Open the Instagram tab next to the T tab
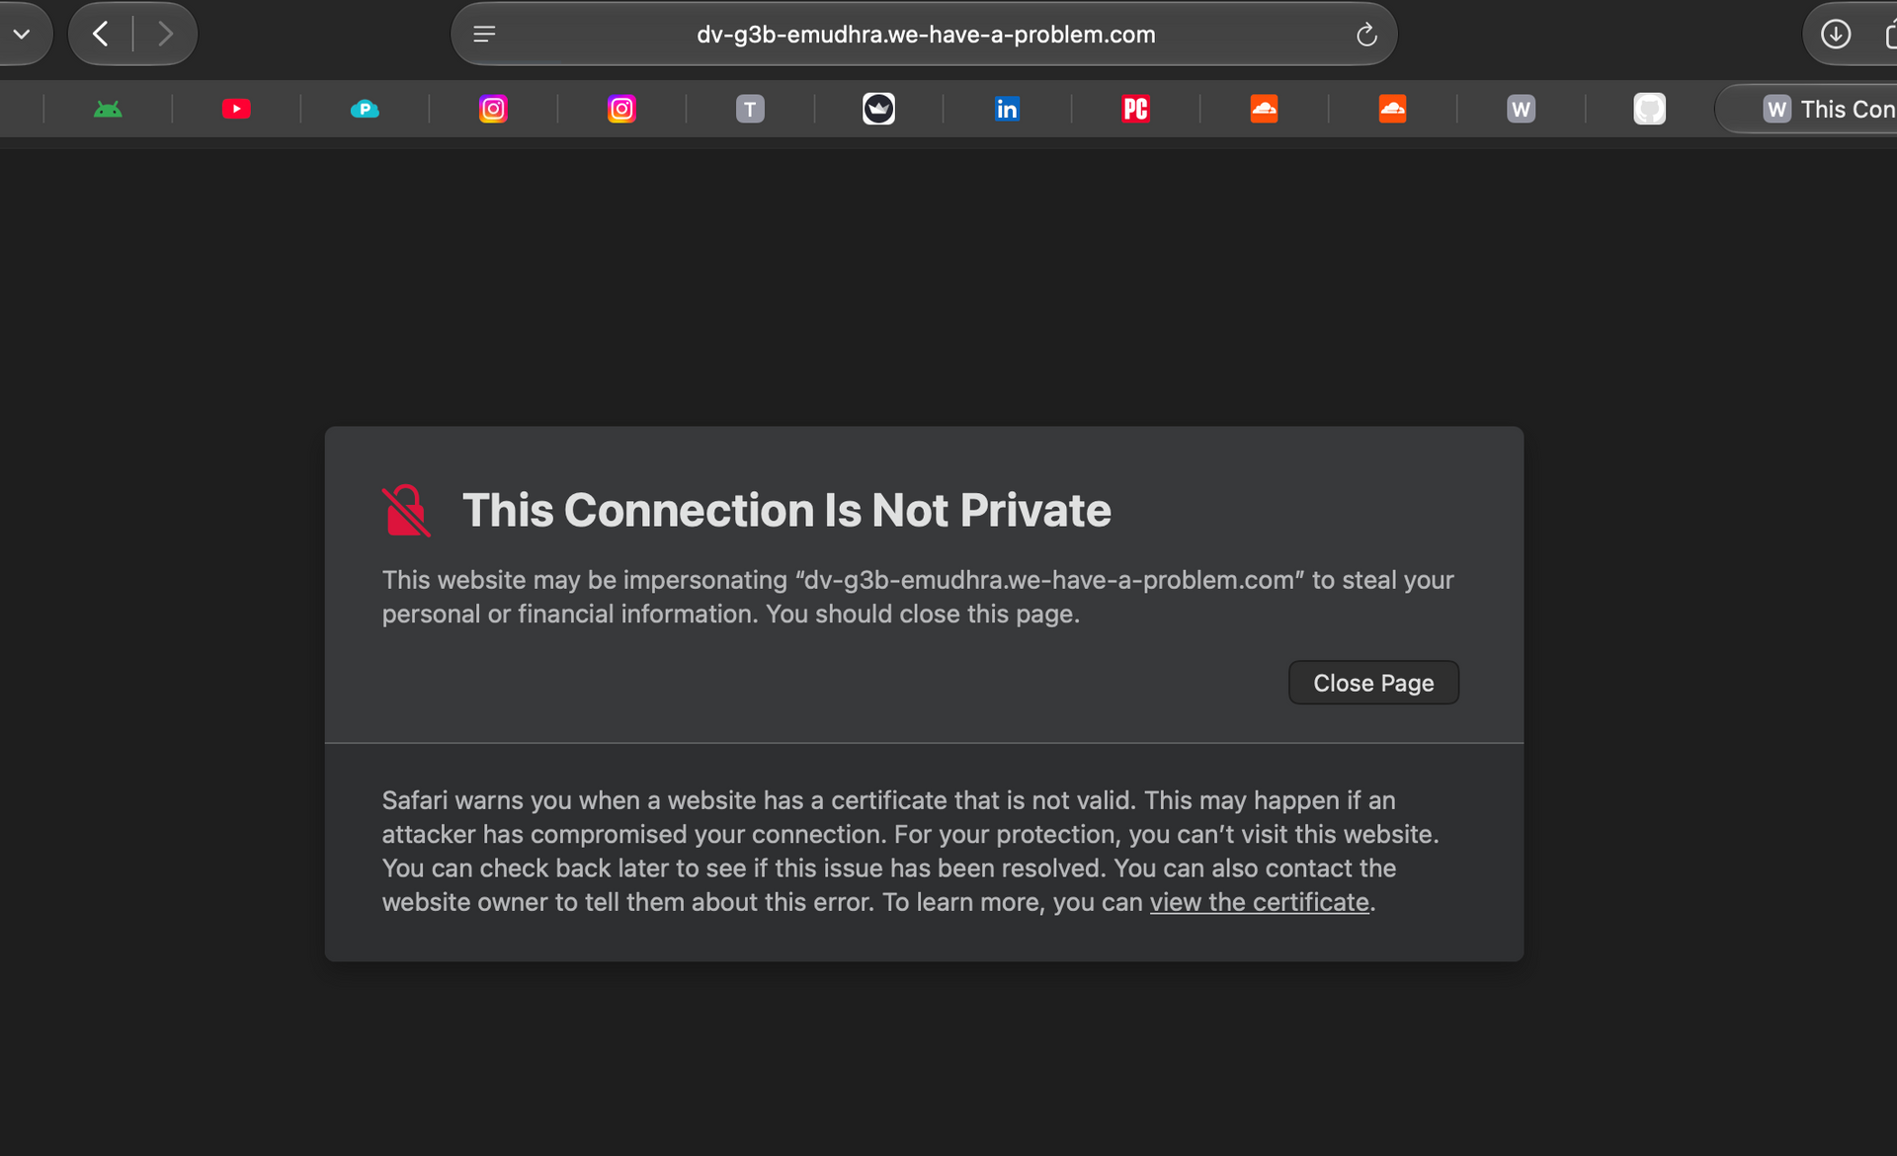Image resolution: width=1897 pixels, height=1156 pixels. [621, 109]
